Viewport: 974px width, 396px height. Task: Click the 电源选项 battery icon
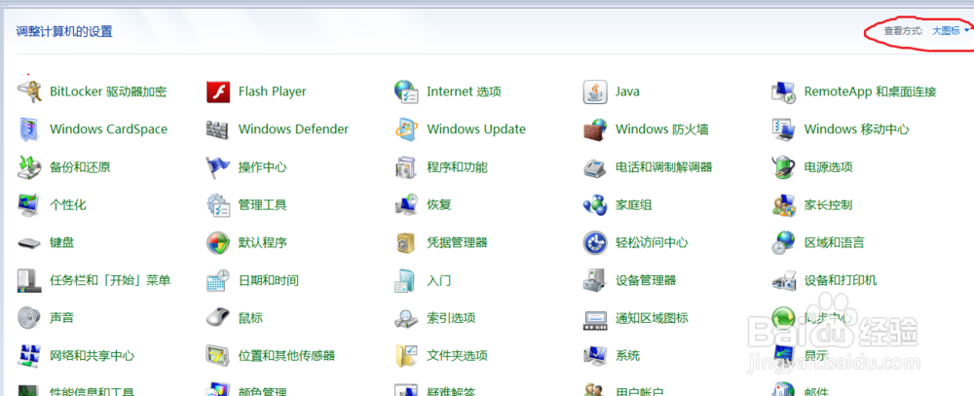(784, 167)
